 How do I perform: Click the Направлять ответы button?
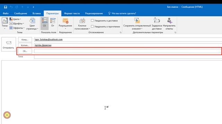click(x=169, y=24)
